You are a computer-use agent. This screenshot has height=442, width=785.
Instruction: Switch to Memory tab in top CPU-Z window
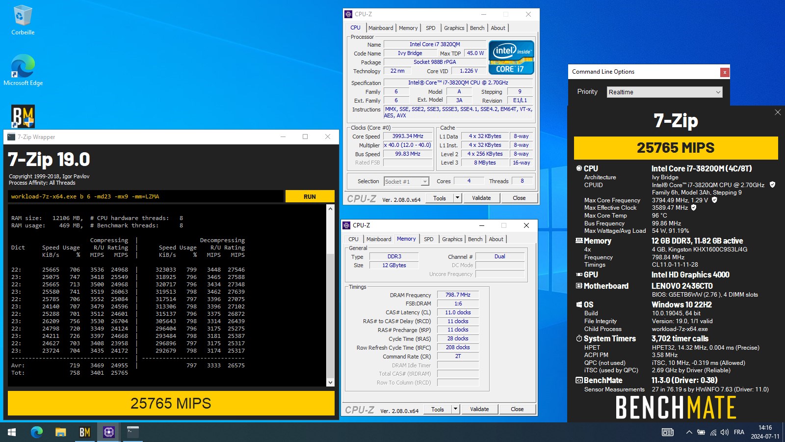click(x=408, y=28)
